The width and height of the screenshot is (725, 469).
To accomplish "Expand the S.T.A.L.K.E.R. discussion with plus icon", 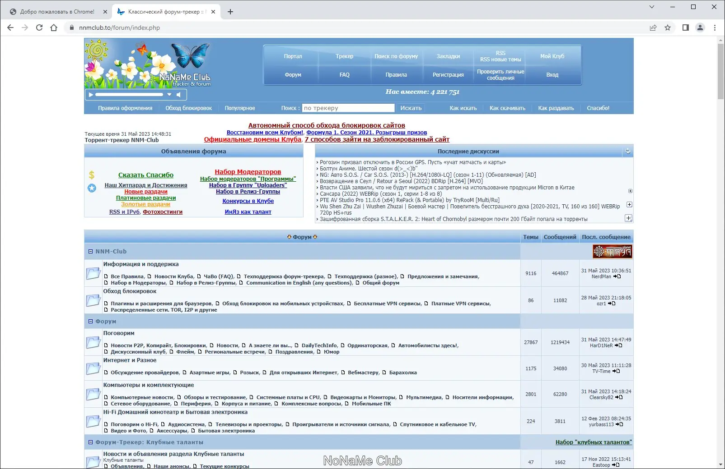I will coord(628,218).
